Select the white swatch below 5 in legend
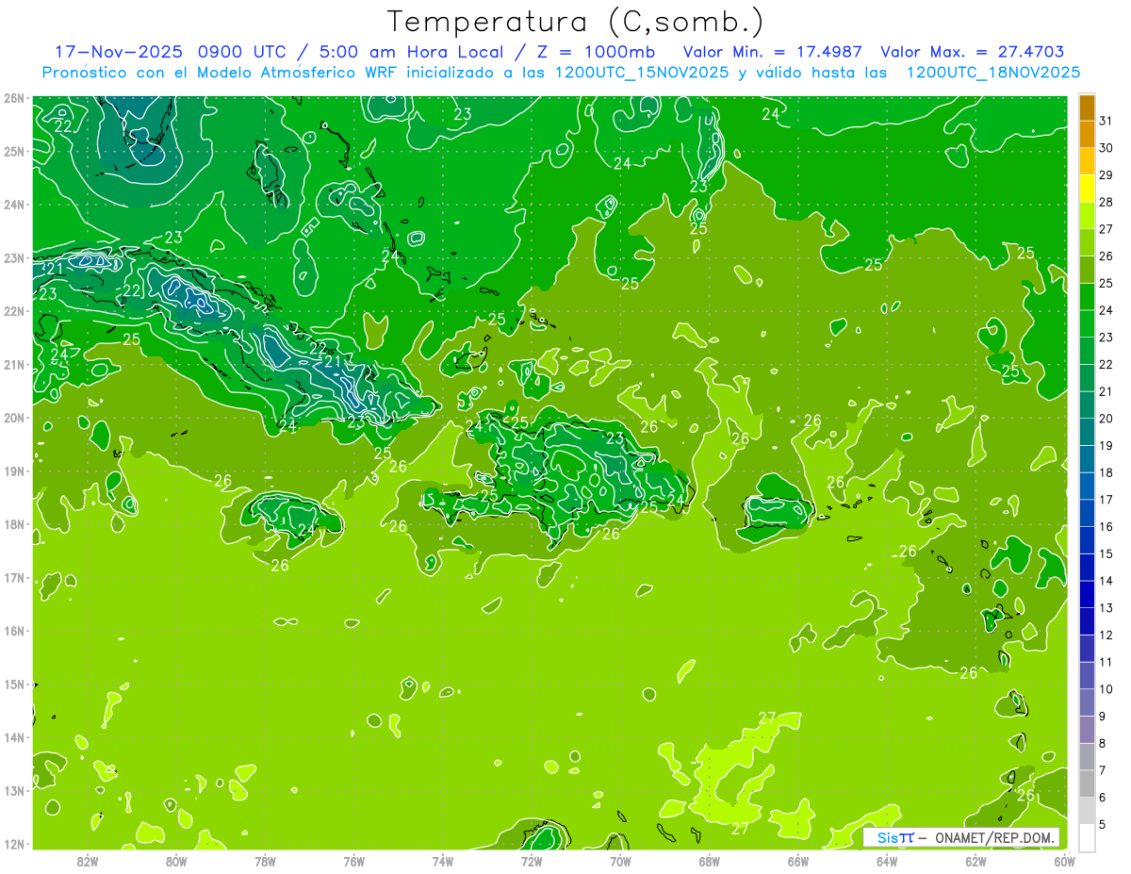Screen dimensions: 1131x874 click(x=1087, y=837)
